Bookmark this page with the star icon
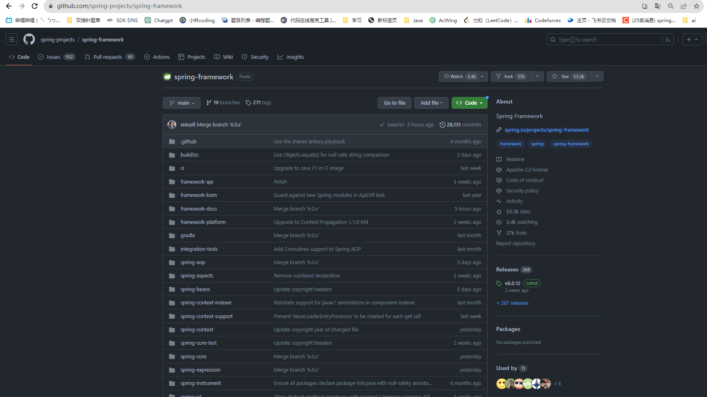The width and height of the screenshot is (707, 397). [697, 6]
